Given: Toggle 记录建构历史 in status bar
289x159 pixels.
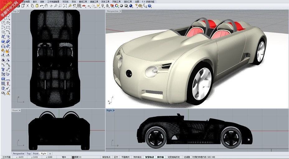Looking at the screenshot, I should click(174, 157).
